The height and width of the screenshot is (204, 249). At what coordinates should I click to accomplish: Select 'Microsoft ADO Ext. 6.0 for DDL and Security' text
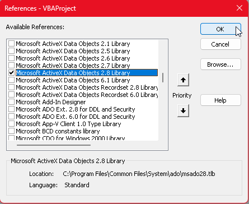pyautogui.click(x=76, y=117)
